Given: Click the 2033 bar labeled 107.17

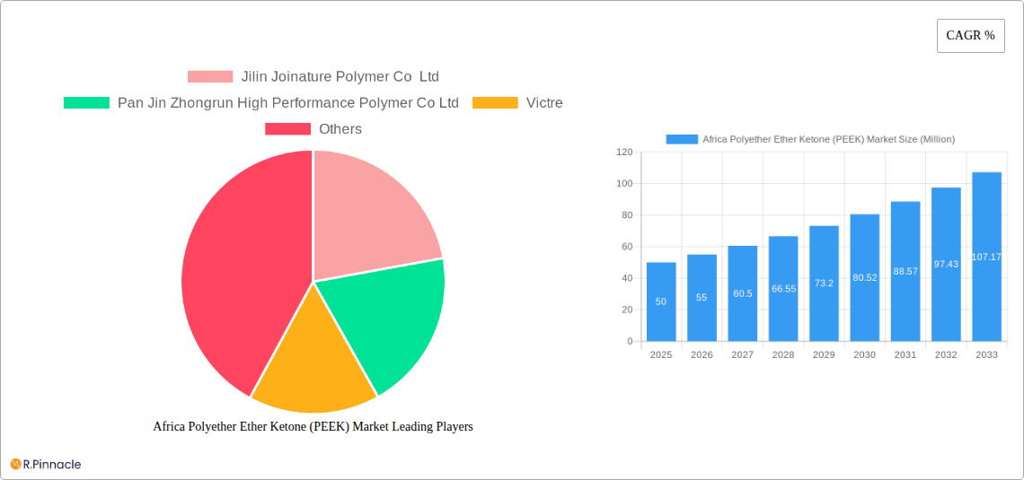Looking at the screenshot, I should pyautogui.click(x=987, y=257).
